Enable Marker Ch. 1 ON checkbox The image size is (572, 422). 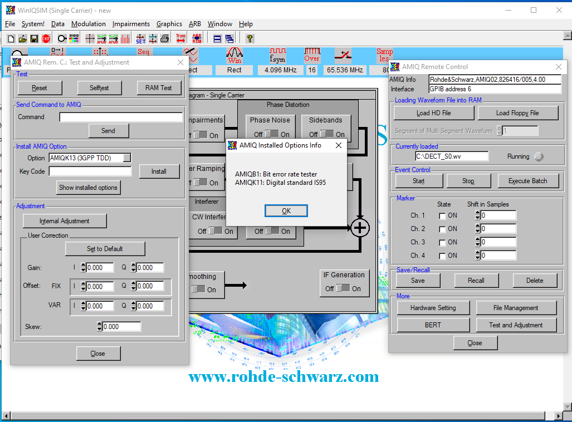click(442, 216)
